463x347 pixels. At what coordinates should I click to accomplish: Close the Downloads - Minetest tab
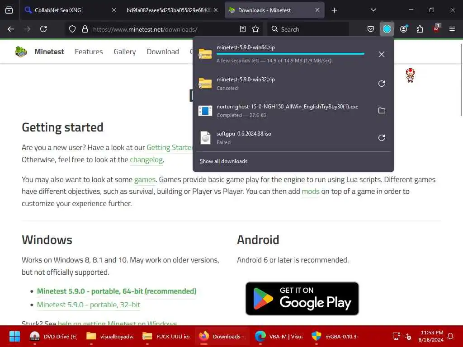point(317,10)
